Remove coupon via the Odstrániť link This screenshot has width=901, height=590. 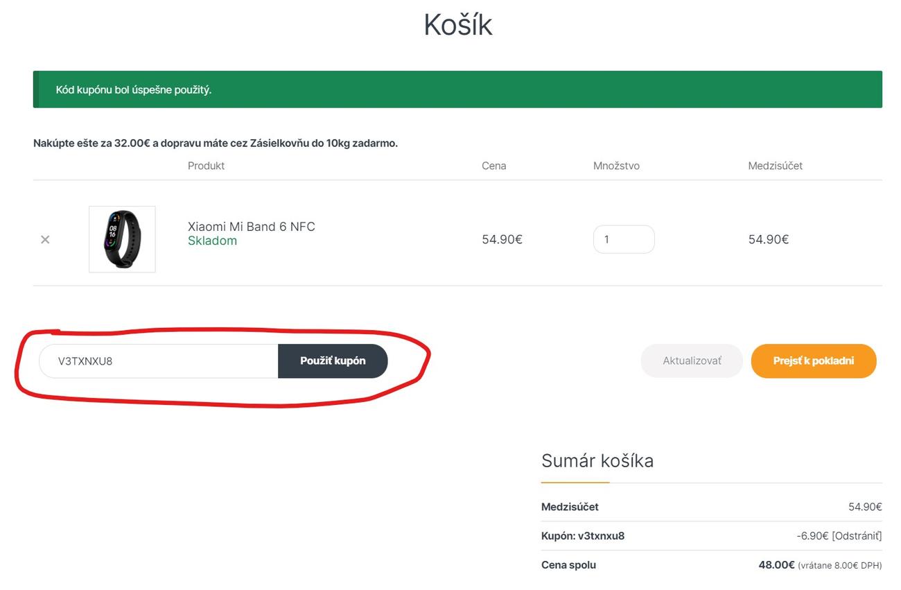click(857, 536)
